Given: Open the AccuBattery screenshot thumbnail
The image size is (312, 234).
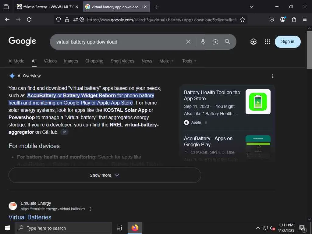Looking at the screenshot, I should (x=258, y=147).
